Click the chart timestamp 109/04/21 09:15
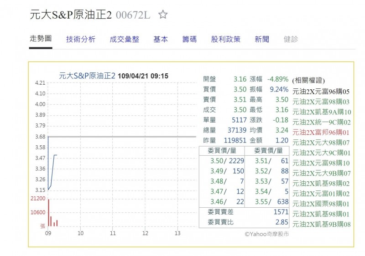This screenshot has width=365, height=256. click(143, 76)
